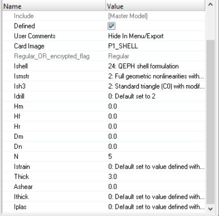Open the Istrain value dropdown
This screenshot has height=216, width=219.
[x=156, y=166]
